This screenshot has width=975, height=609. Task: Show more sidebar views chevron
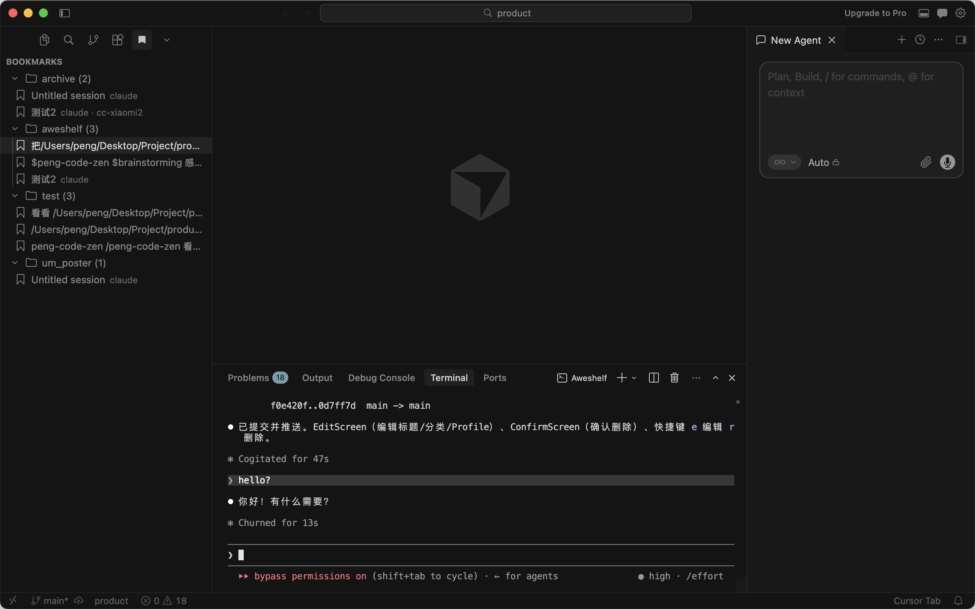pos(166,40)
